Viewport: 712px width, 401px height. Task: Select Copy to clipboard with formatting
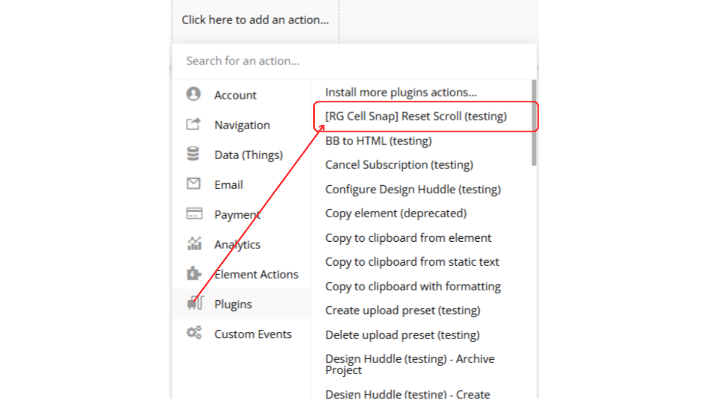[413, 286]
